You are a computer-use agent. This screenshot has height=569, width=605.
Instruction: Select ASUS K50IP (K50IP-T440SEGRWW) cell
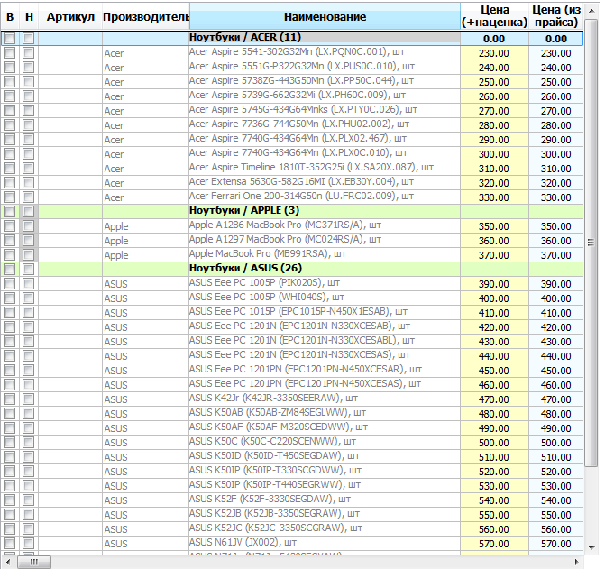pyautogui.click(x=325, y=486)
